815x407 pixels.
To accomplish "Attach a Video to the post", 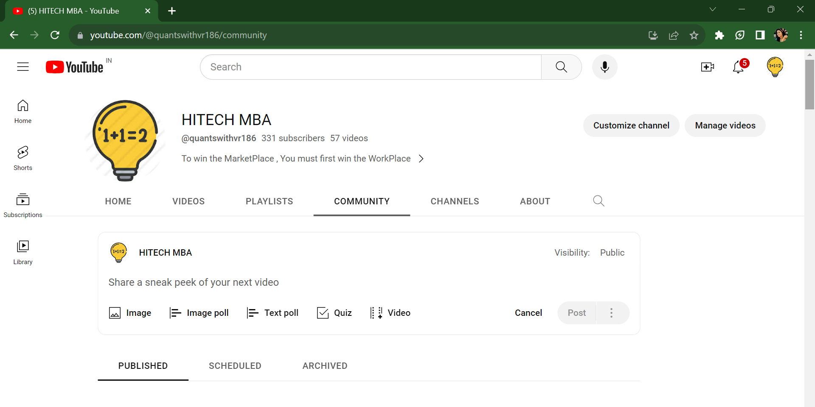I will point(390,313).
